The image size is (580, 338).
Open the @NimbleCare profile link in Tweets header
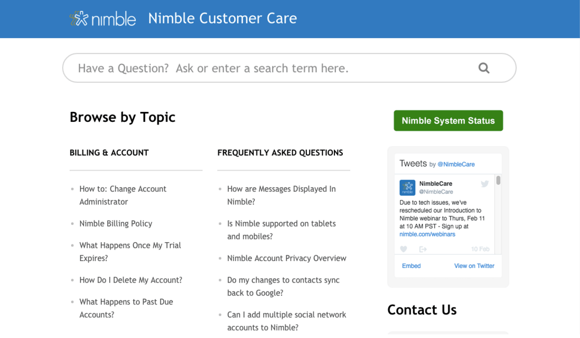click(456, 164)
